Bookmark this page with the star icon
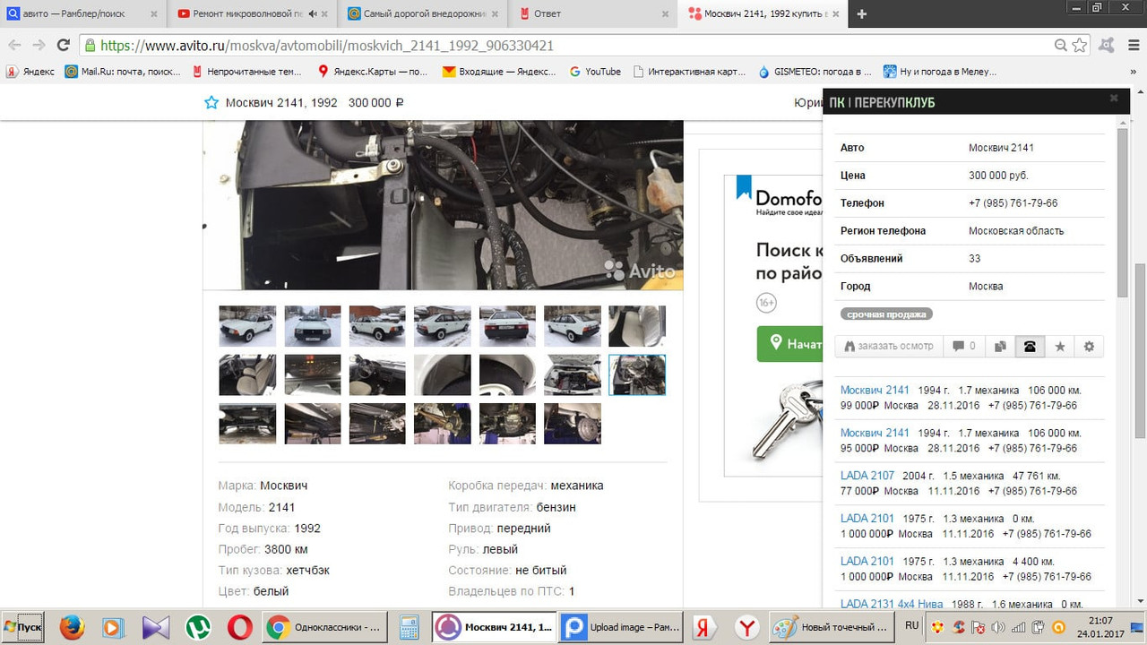 (1080, 45)
